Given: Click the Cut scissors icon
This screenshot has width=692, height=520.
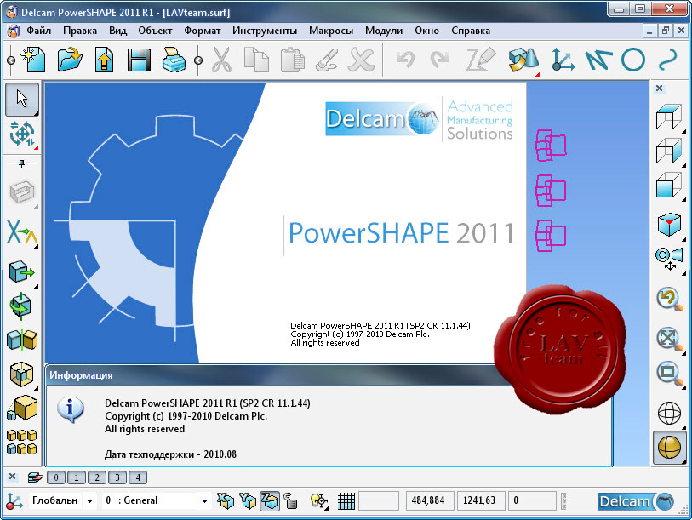Looking at the screenshot, I should tap(221, 60).
